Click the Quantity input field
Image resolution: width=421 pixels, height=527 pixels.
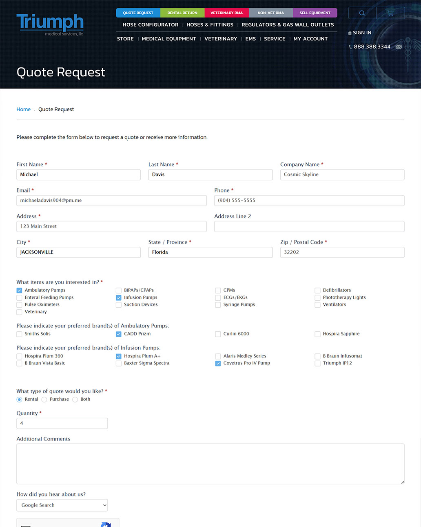(62, 424)
